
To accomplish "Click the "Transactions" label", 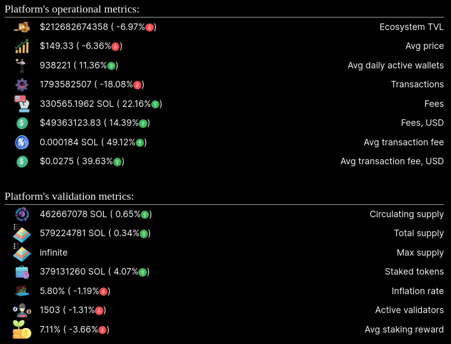I will (418, 84).
